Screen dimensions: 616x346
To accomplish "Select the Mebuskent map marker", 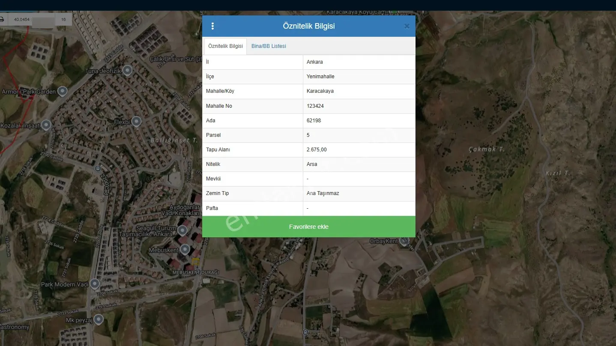I will 185,249.
